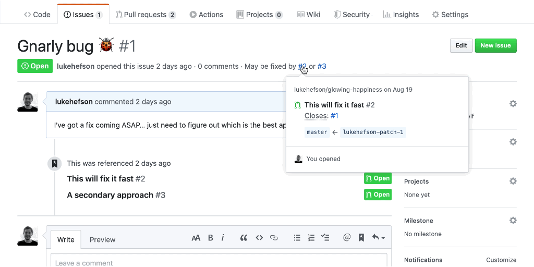Image resolution: width=534 pixels, height=267 pixels.
Task: Click the Edit issue title button
Action: [461, 46]
